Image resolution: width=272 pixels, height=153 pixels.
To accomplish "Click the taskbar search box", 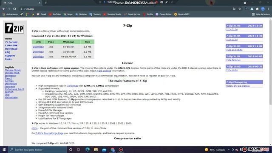I will [x=37, y=150].
